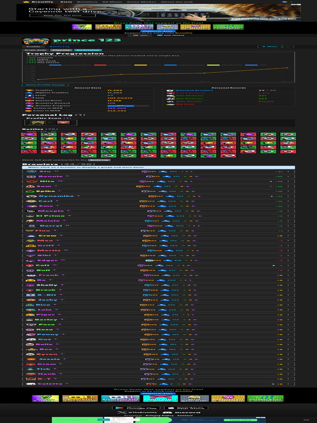Image resolution: width=317 pixels, height=423 pixels.
Task: Click the prince 123 profile avatar
Action: click(x=36, y=41)
